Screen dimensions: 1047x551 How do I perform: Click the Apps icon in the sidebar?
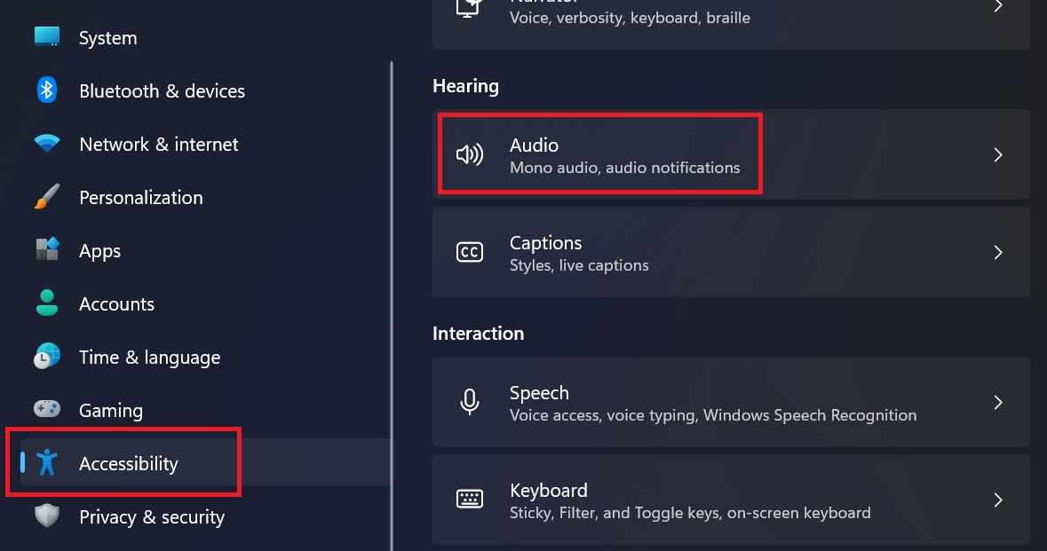47,250
